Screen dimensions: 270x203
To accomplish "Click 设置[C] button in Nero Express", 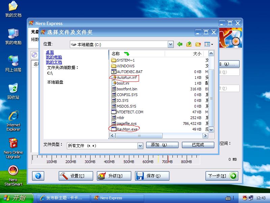I will coord(76,176).
